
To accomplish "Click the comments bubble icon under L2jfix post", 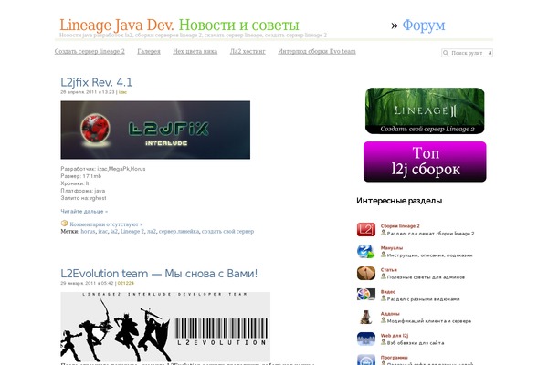I will pyautogui.click(x=64, y=224).
